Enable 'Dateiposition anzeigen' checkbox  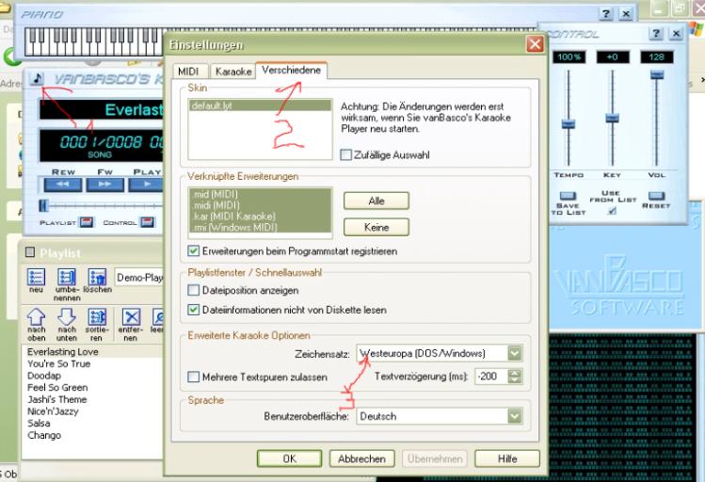(193, 291)
